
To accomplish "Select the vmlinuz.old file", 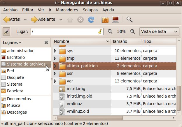I will [114, 111].
